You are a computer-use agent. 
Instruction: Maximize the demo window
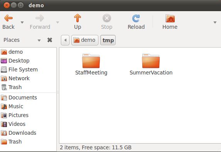click(x=20, y=5)
